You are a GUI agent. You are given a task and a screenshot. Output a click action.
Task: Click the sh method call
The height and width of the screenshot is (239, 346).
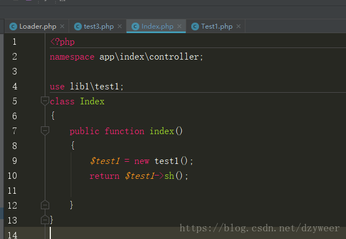tap(169, 176)
